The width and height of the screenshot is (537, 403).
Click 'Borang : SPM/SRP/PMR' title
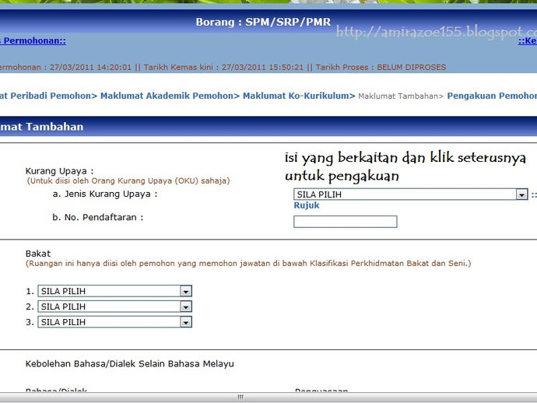coord(263,22)
